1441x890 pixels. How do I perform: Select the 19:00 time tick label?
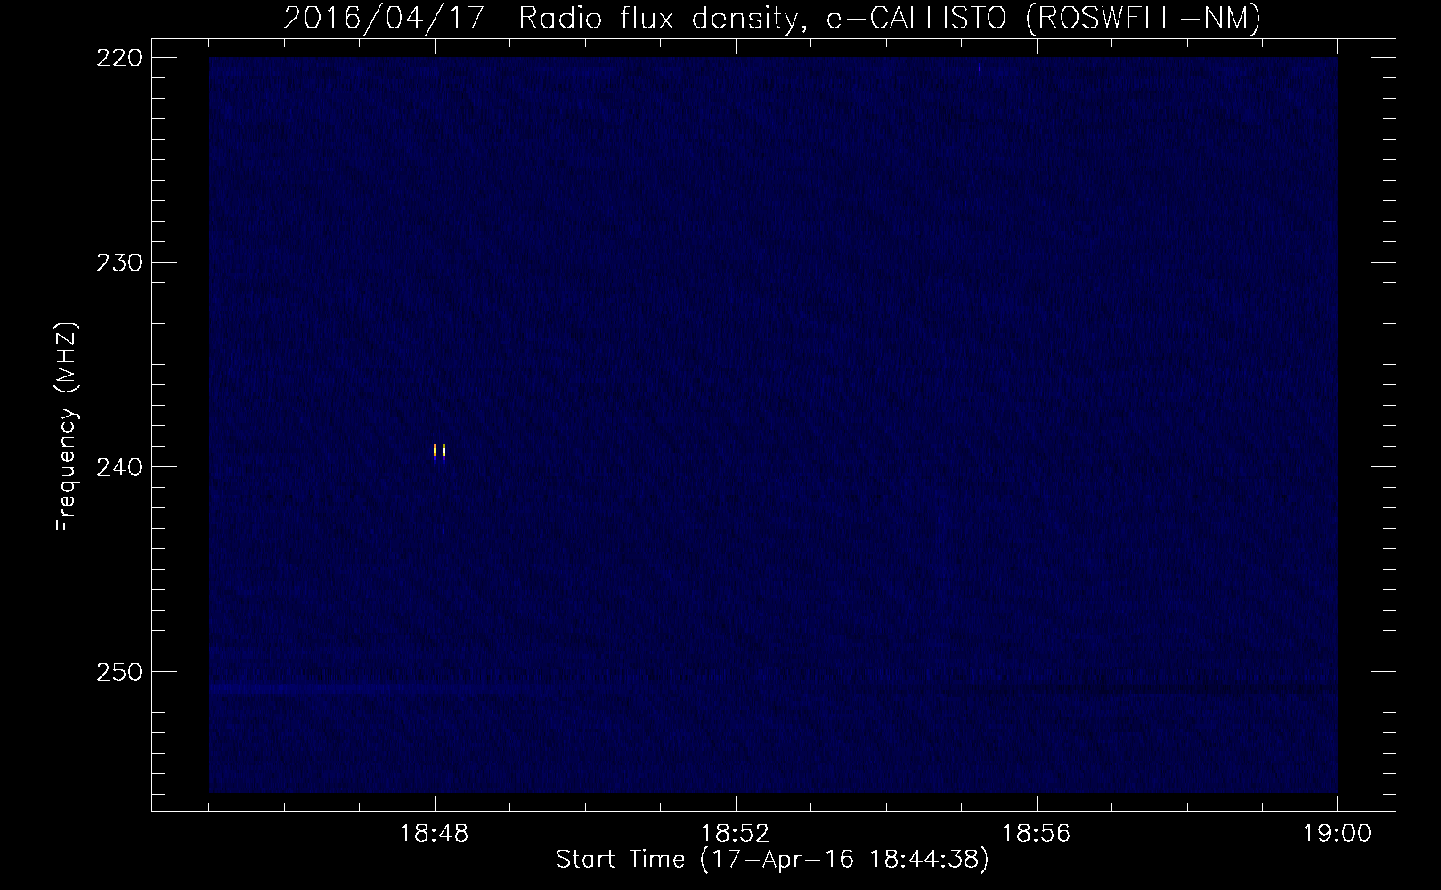[1337, 834]
